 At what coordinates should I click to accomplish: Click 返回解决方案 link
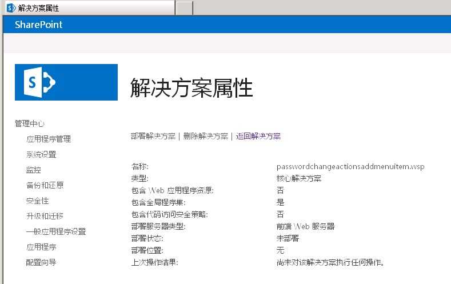pos(258,136)
